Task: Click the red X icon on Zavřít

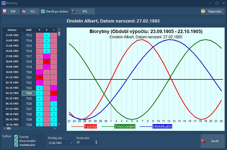Action: 203,141
